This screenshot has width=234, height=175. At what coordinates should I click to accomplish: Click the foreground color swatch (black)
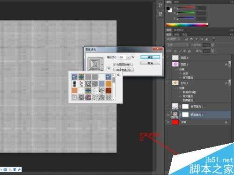point(168,8)
